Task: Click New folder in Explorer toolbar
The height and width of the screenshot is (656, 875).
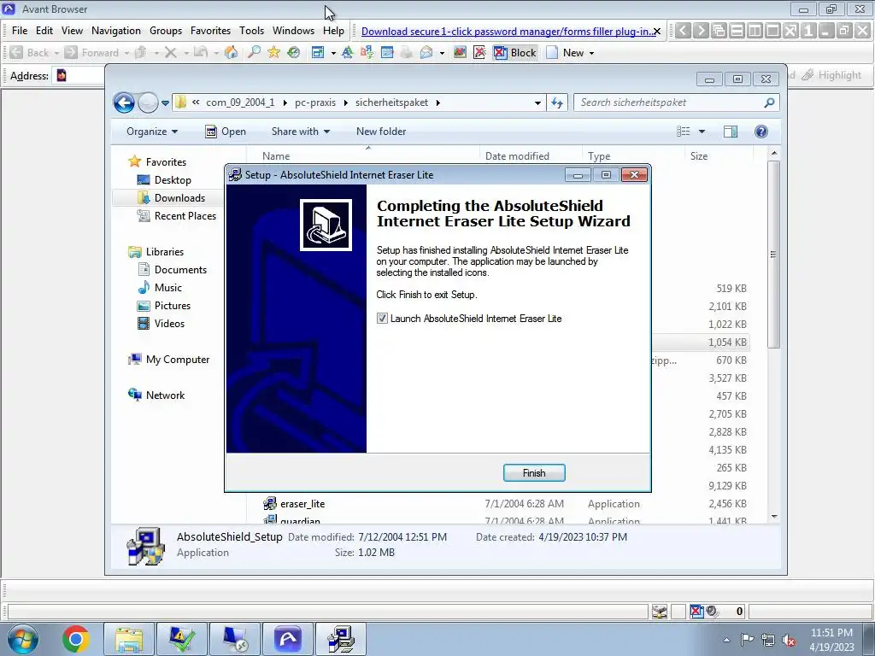Action: (381, 132)
